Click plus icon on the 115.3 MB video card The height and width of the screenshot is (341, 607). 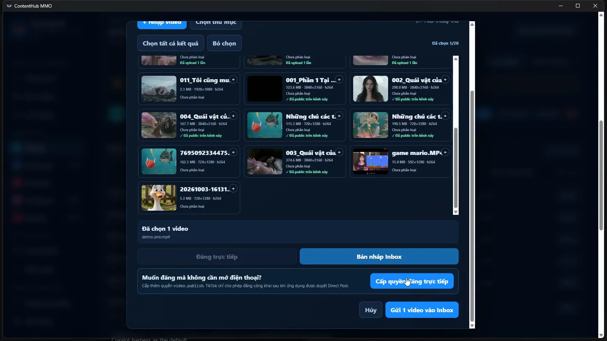click(339, 116)
